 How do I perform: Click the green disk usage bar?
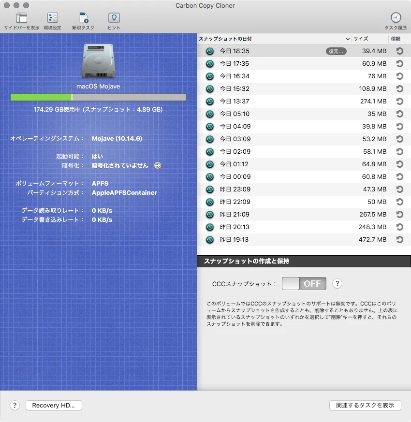point(42,97)
